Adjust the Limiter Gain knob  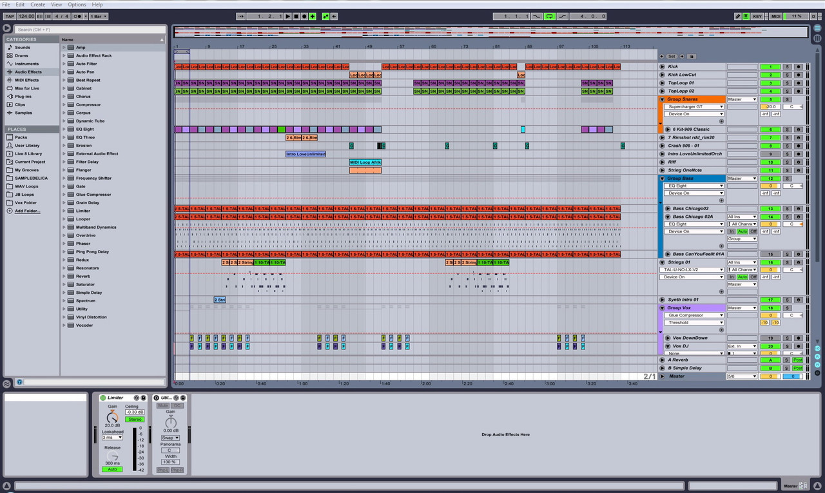[x=112, y=417]
